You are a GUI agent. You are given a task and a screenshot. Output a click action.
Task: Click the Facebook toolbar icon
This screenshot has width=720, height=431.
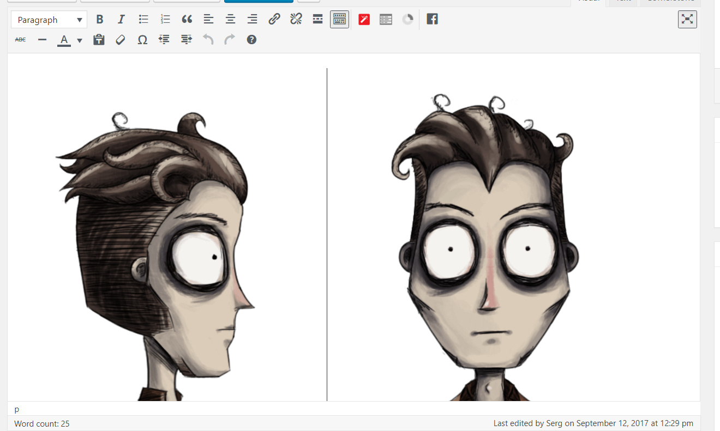pyautogui.click(x=432, y=20)
